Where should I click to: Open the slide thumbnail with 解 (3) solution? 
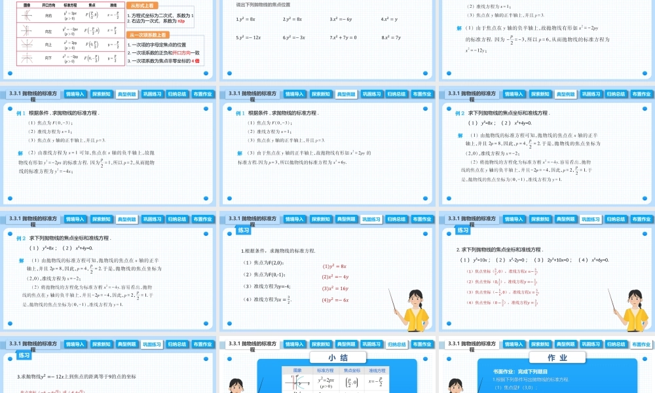[x=327, y=146]
